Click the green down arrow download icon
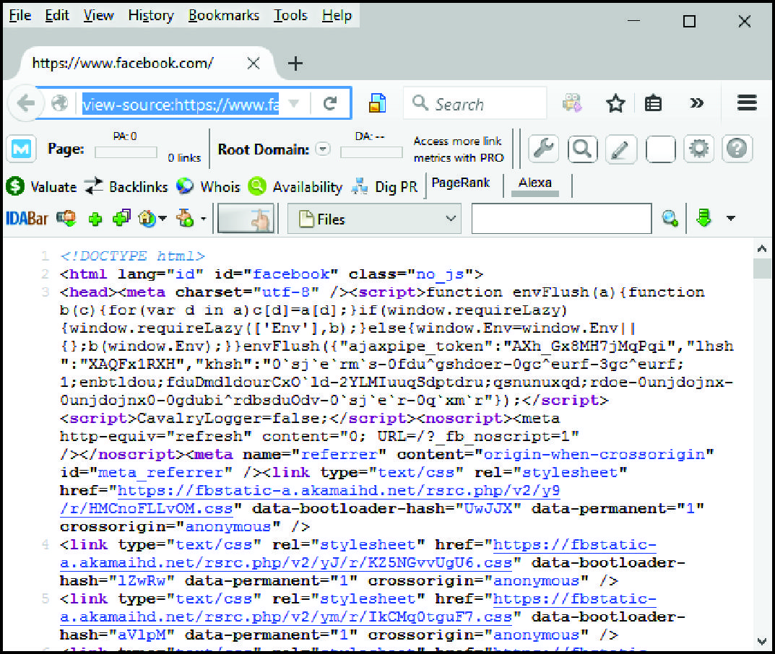 [x=703, y=218]
